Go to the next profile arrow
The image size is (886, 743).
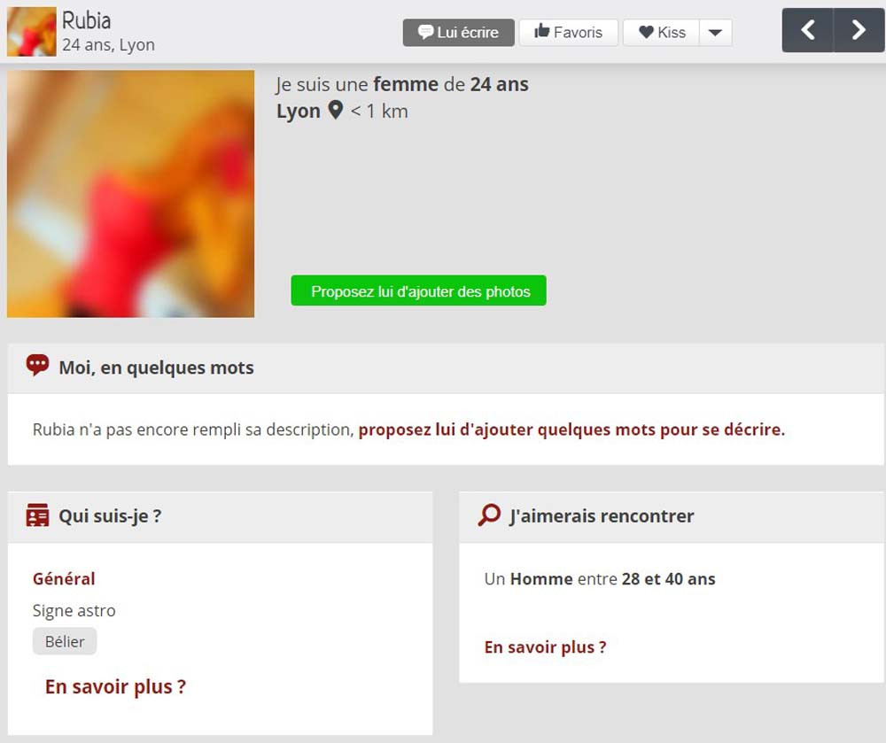(859, 30)
